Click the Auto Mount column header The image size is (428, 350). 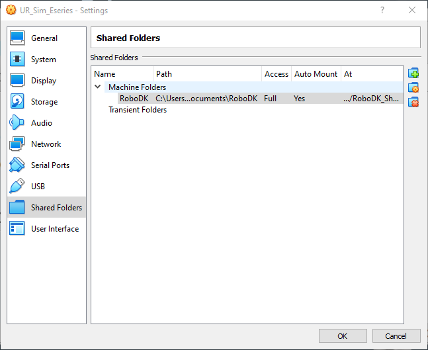pos(316,74)
